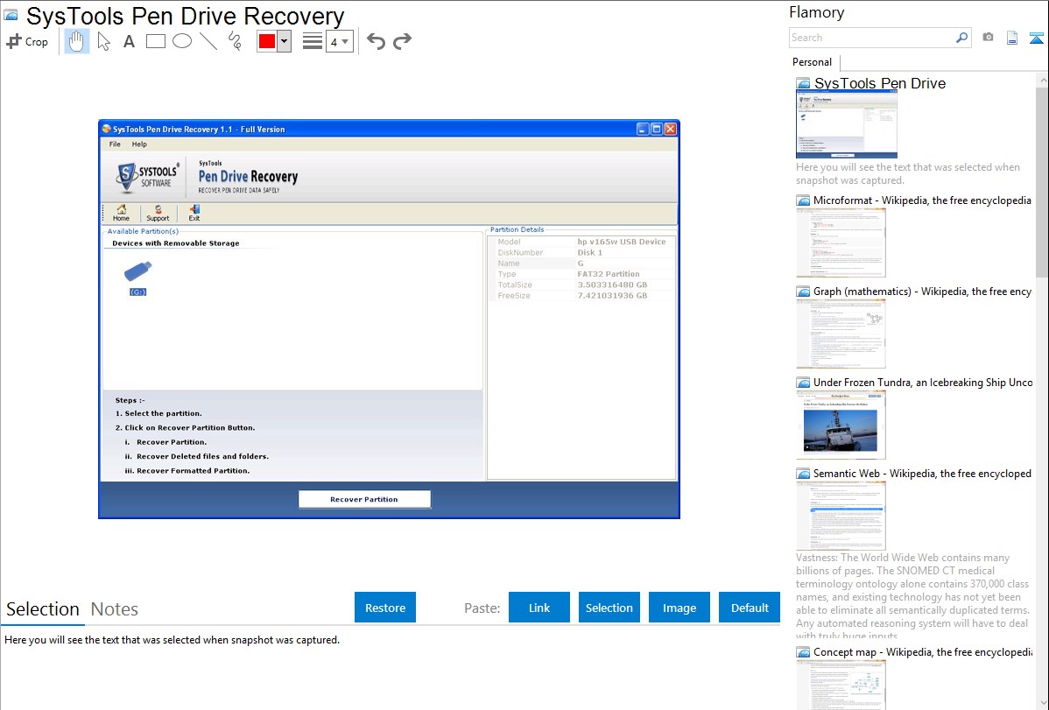
Task: Pick the rectangle drawing tool
Action: tap(156, 41)
